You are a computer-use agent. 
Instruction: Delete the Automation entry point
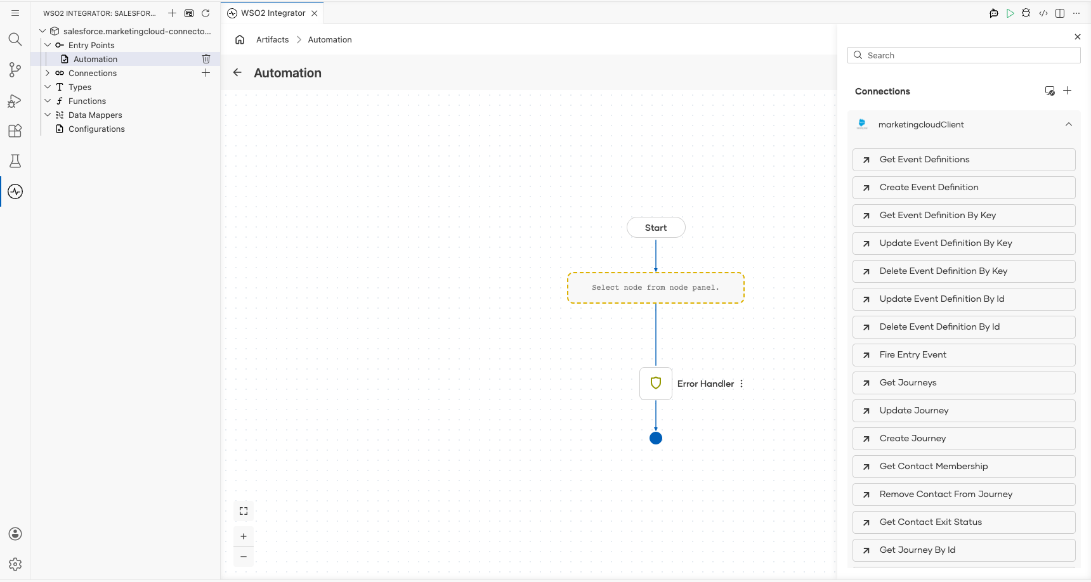206,59
